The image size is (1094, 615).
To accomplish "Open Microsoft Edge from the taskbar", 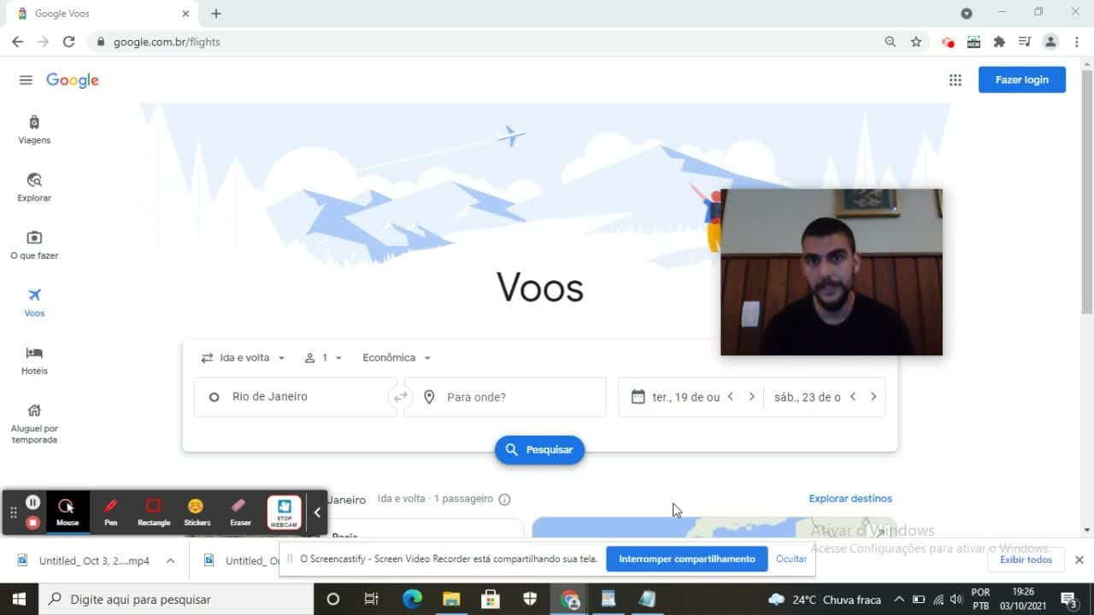I will (412, 600).
